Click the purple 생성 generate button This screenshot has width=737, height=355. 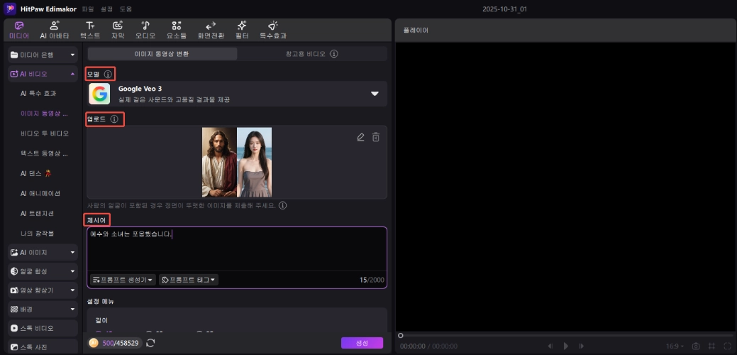(x=362, y=343)
